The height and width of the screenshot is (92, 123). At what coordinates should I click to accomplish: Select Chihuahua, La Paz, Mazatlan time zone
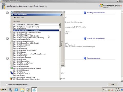36,30
